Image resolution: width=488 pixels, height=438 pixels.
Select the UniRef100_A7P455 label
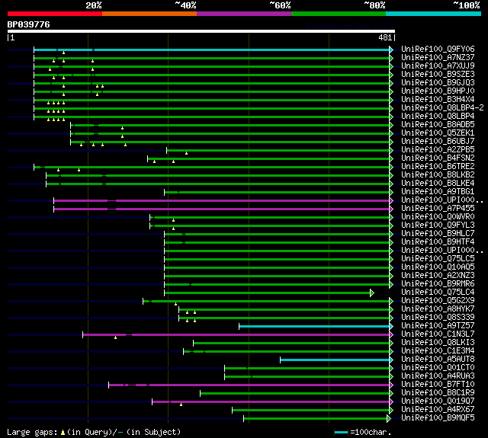[x=438, y=209]
